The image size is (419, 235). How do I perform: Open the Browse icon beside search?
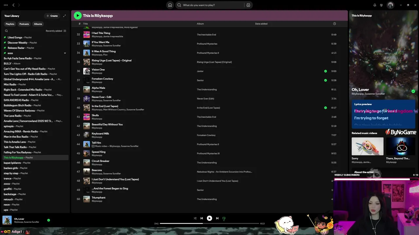[x=248, y=5]
